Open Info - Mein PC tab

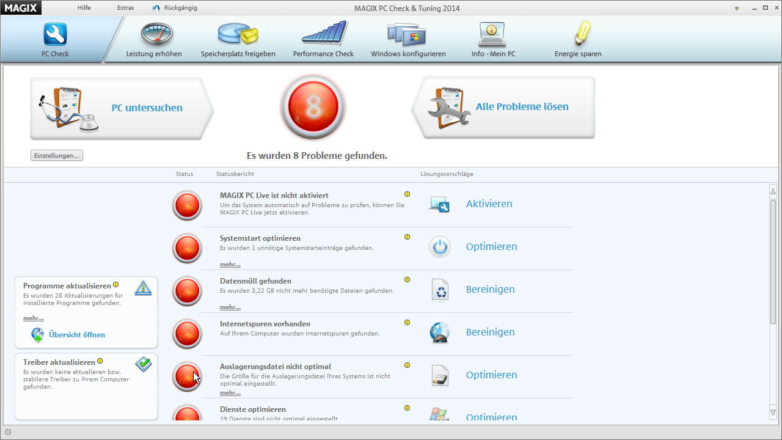(493, 39)
